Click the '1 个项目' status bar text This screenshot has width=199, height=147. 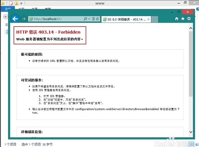10,144
